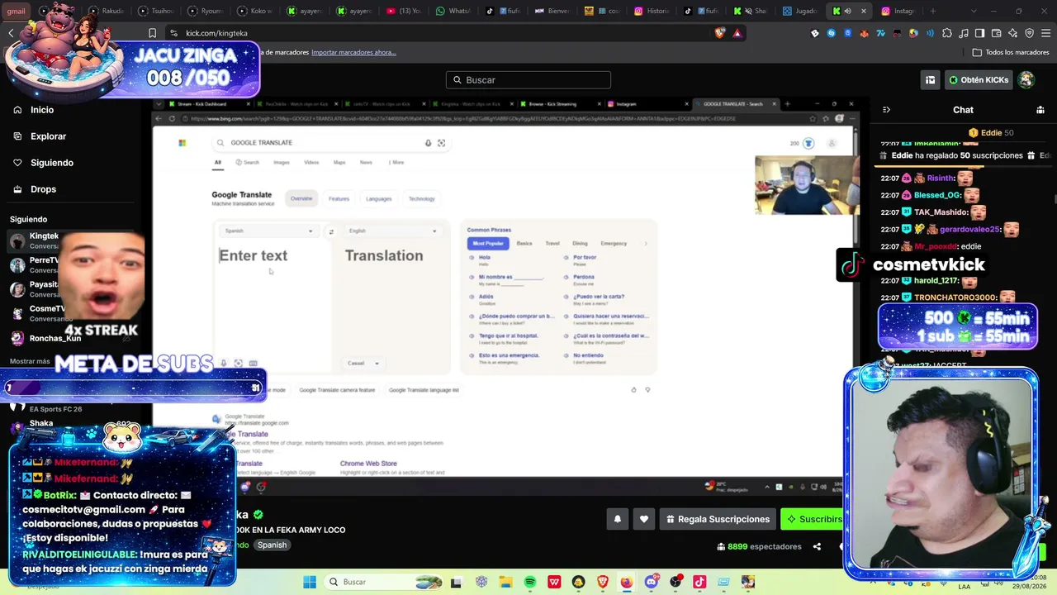This screenshot has width=1057, height=595.
Task: Click thumbs down in the streamed Bing page
Action: coord(647,390)
